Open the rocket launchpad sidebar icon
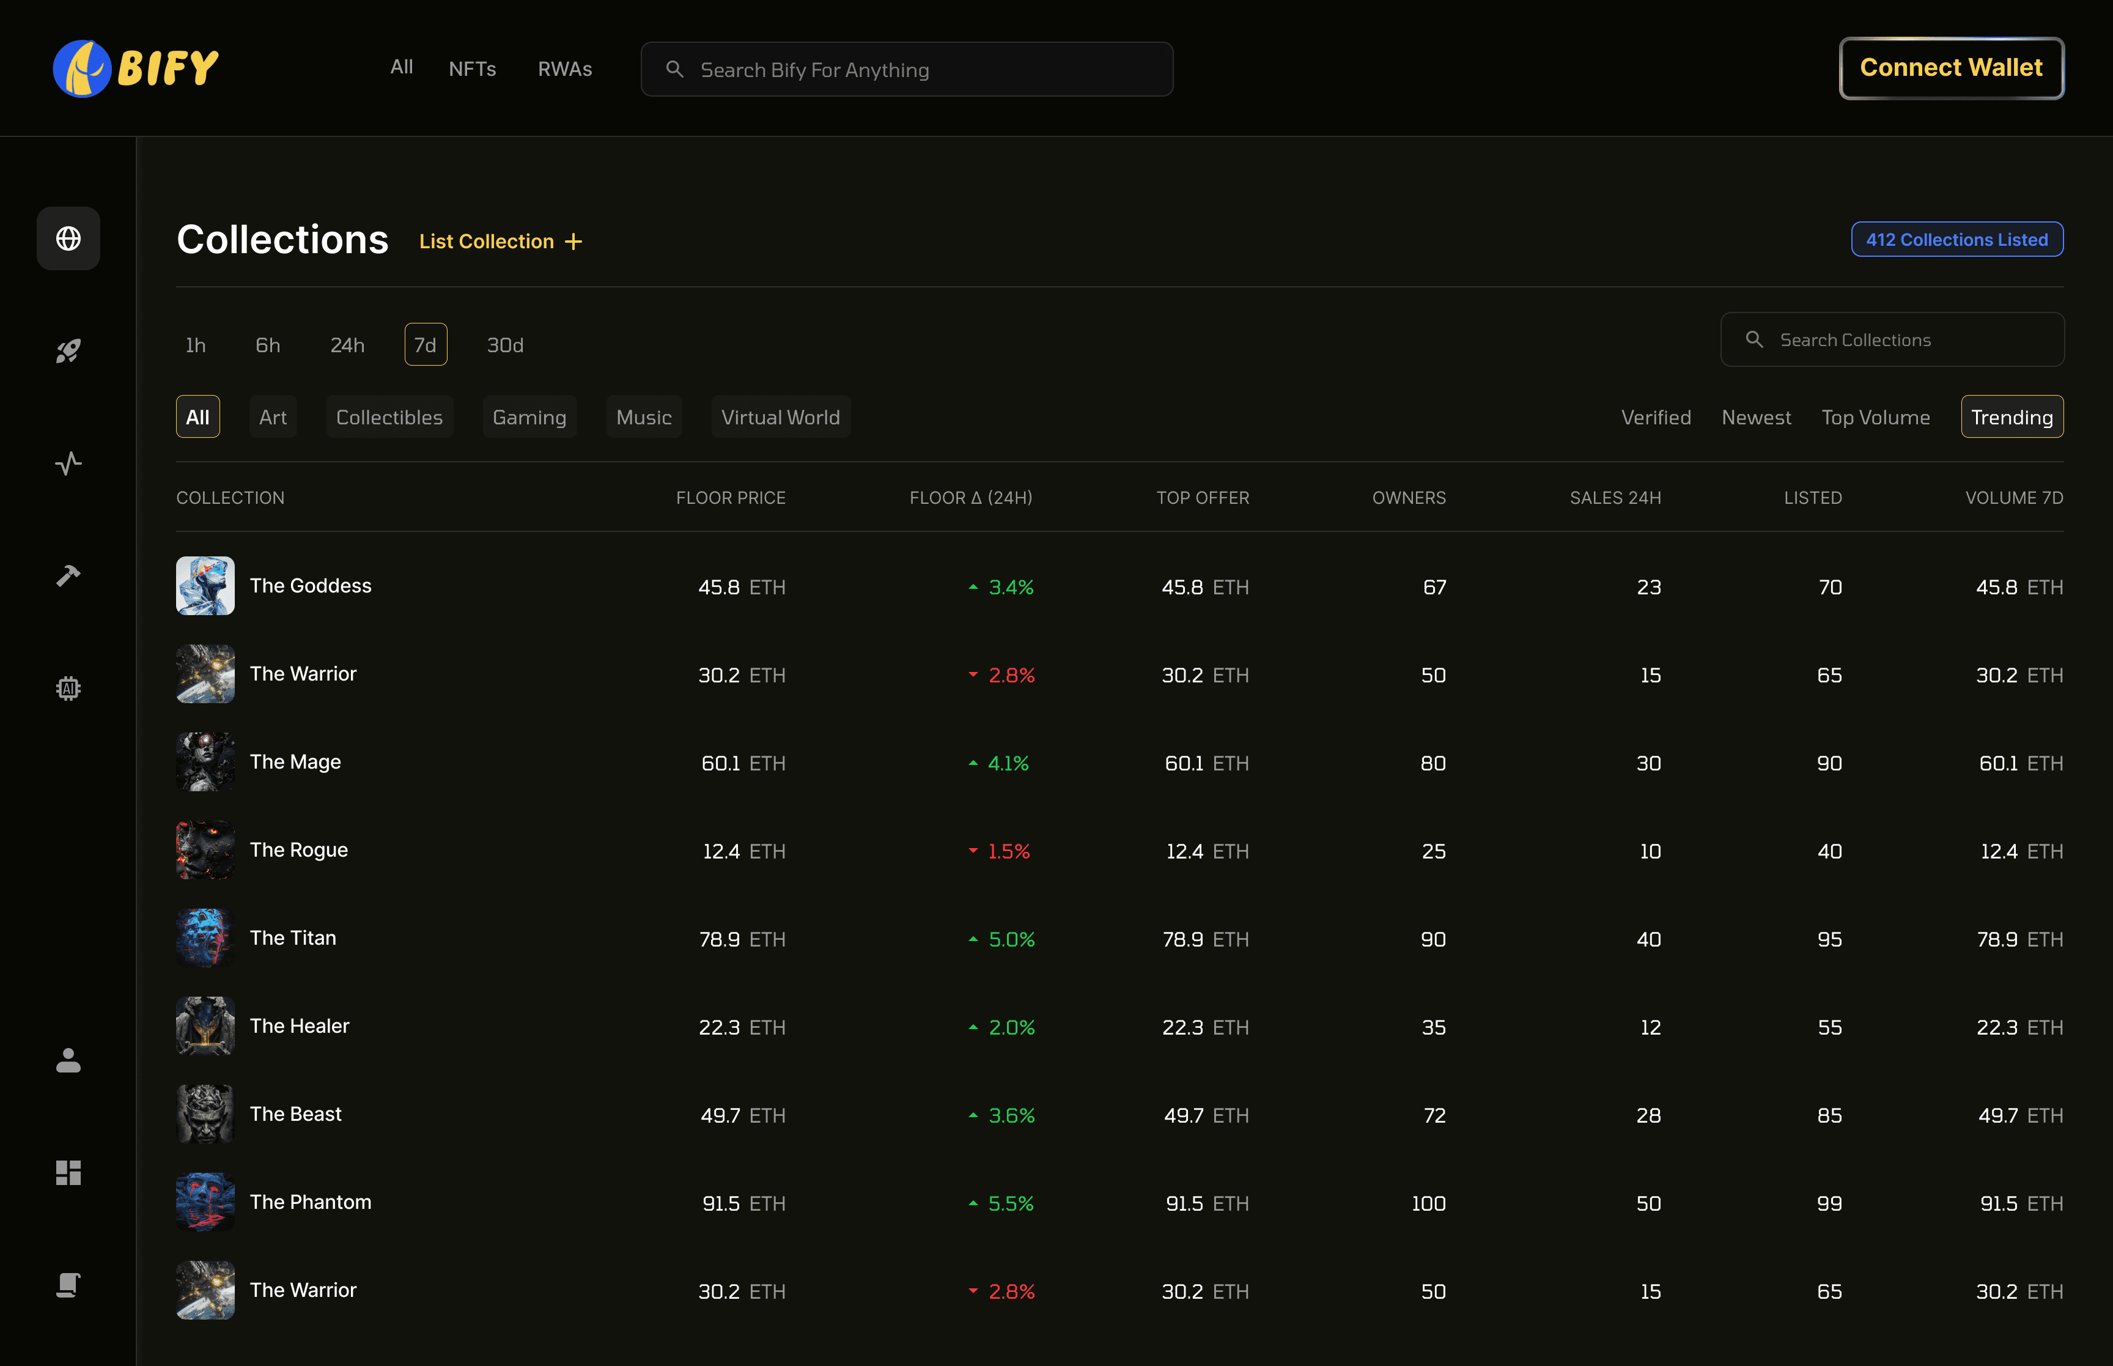The image size is (2113, 1366). click(68, 351)
